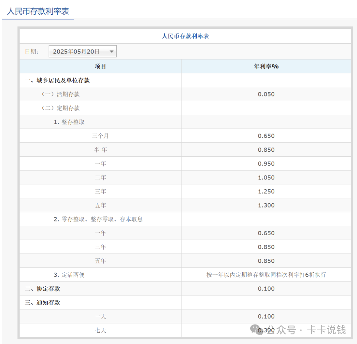
Task: Click the 0.850 rate for 半年
Action: tap(266, 150)
